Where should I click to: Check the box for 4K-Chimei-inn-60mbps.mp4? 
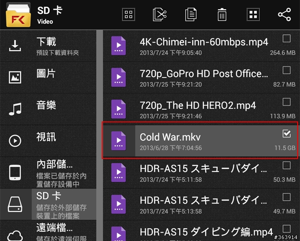(x=286, y=38)
